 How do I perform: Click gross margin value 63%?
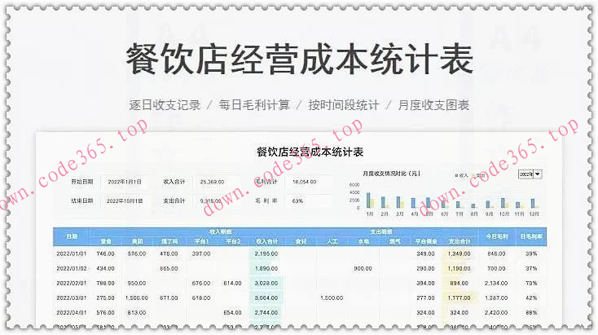click(x=297, y=201)
